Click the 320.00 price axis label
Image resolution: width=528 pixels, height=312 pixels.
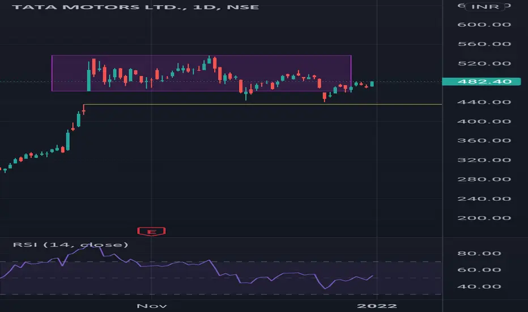484,160
